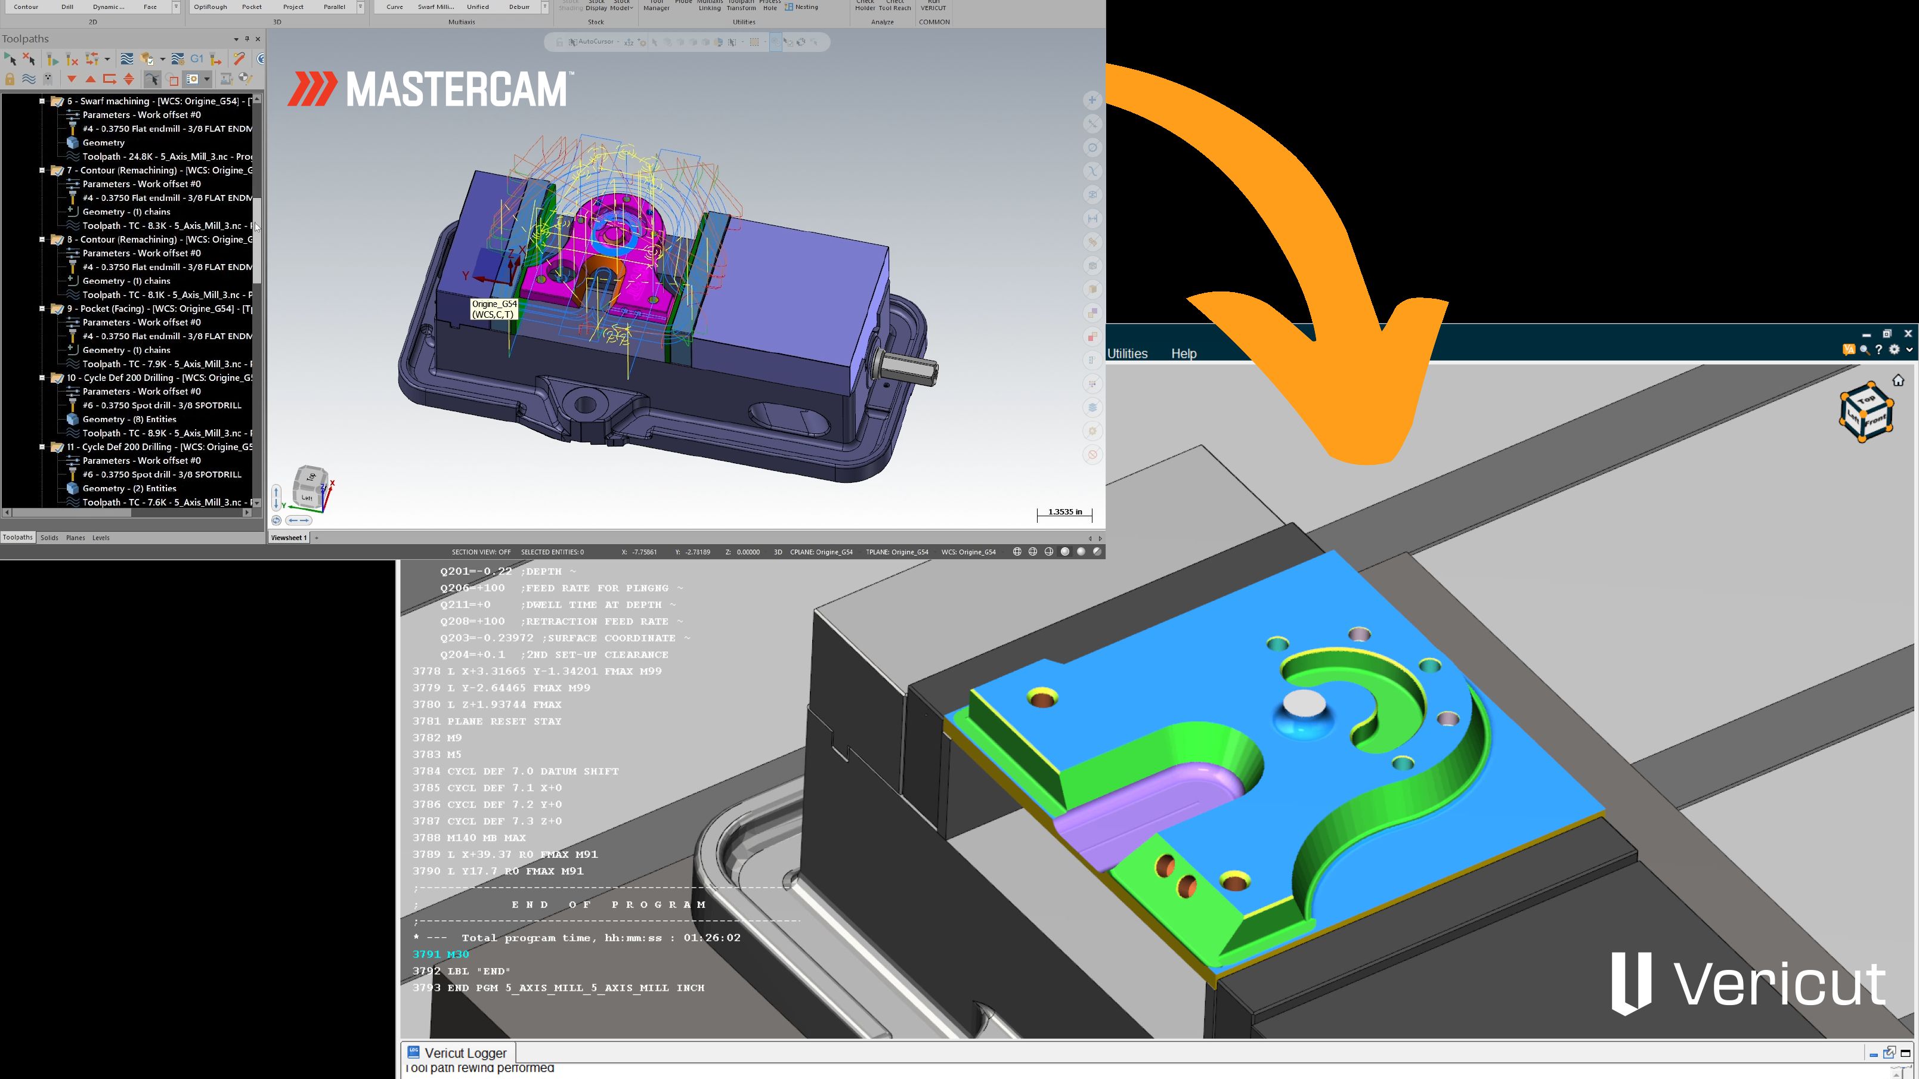Open the Vericut Help menu
This screenshot has height=1079, width=1919.
(1183, 354)
